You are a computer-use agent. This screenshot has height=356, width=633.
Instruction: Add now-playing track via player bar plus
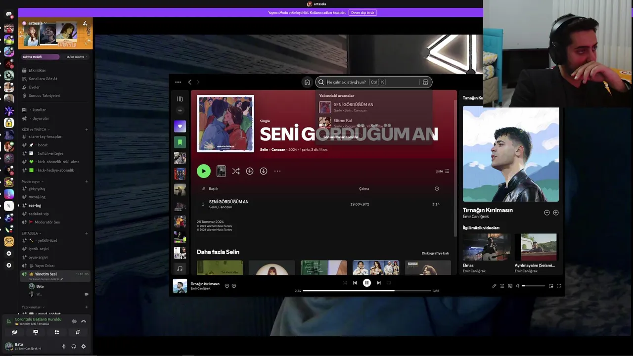coord(234,286)
